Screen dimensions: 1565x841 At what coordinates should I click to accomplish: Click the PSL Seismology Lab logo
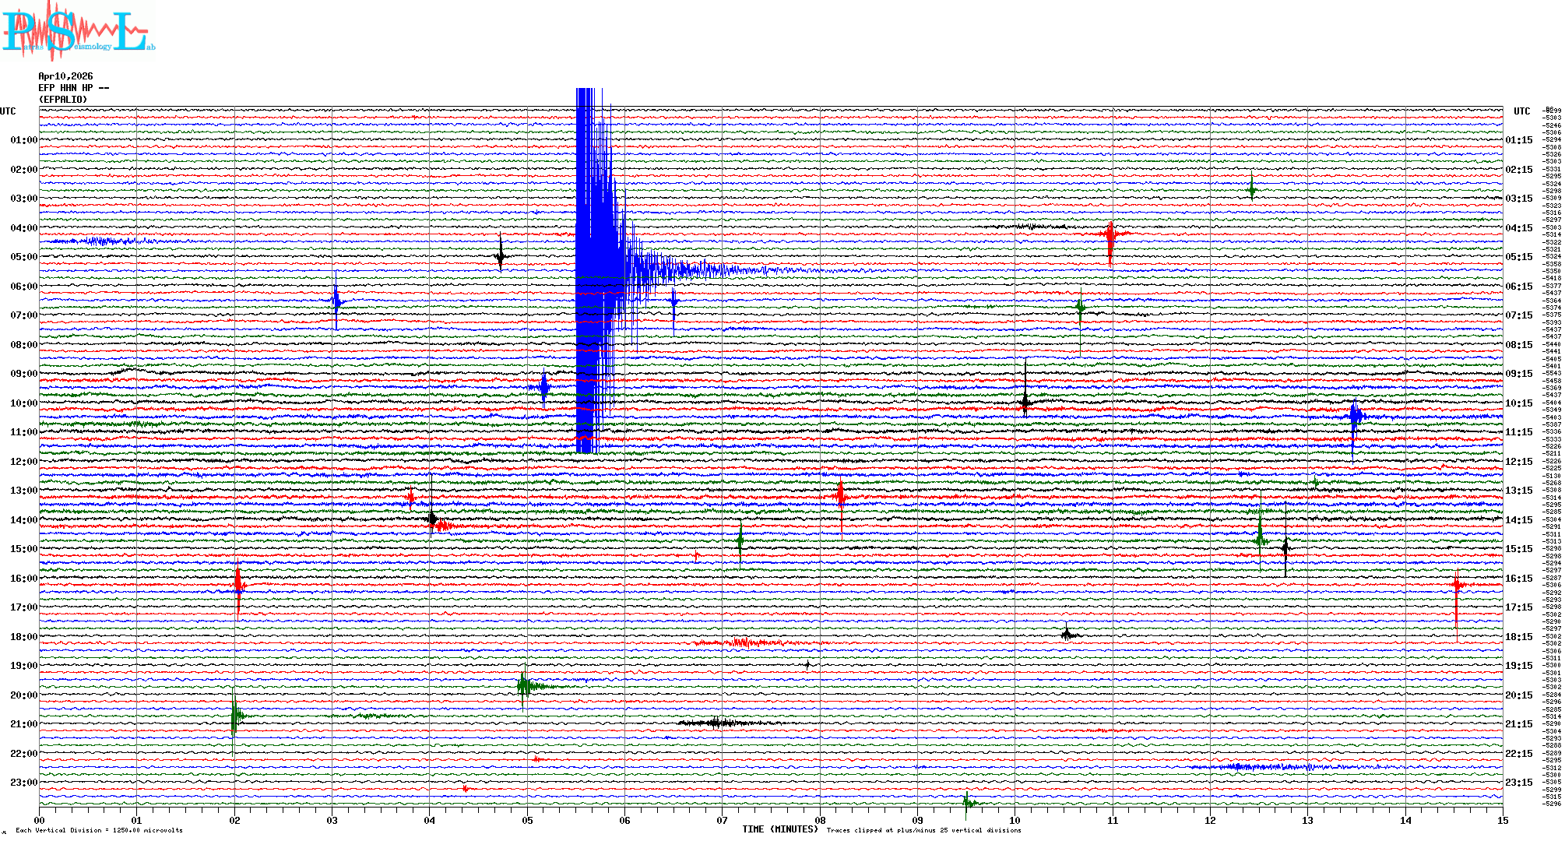(x=78, y=31)
